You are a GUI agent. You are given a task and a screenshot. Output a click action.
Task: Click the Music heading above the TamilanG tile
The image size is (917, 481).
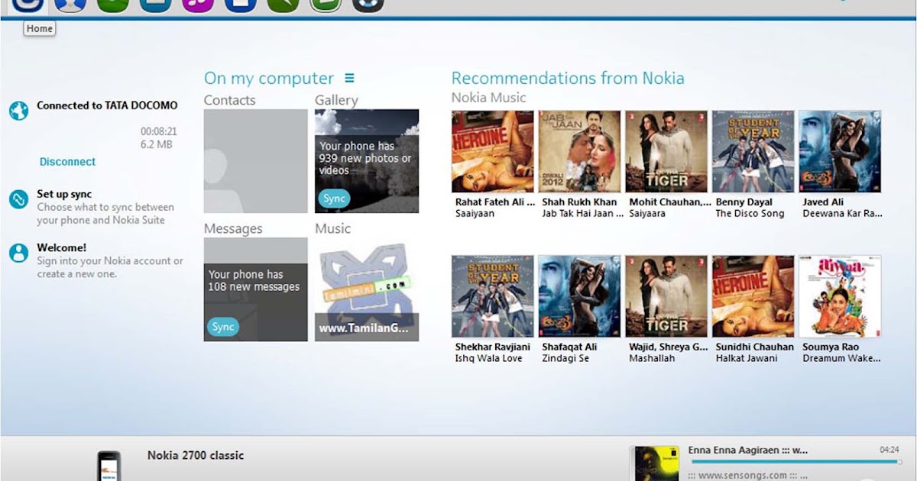333,228
